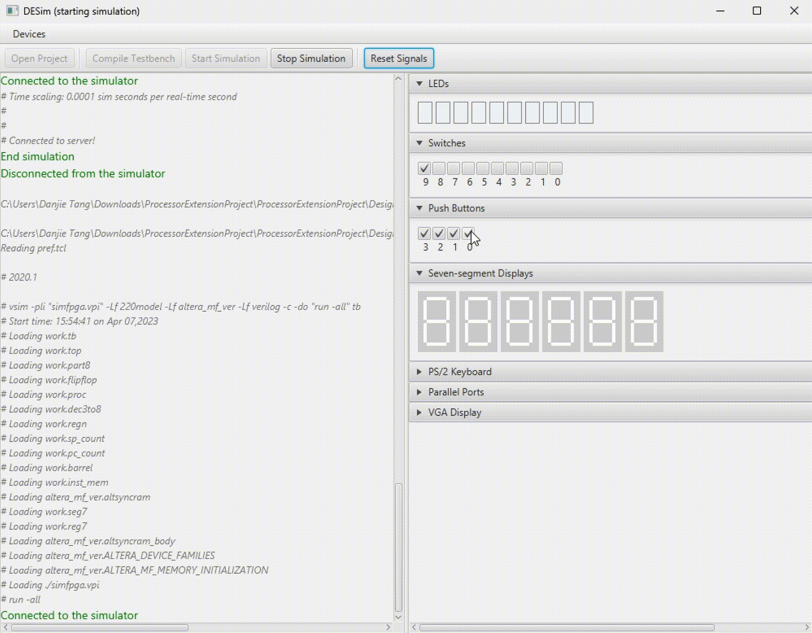812x633 pixels.
Task: Collapse the Seven-segment Displays section
Action: click(x=420, y=273)
